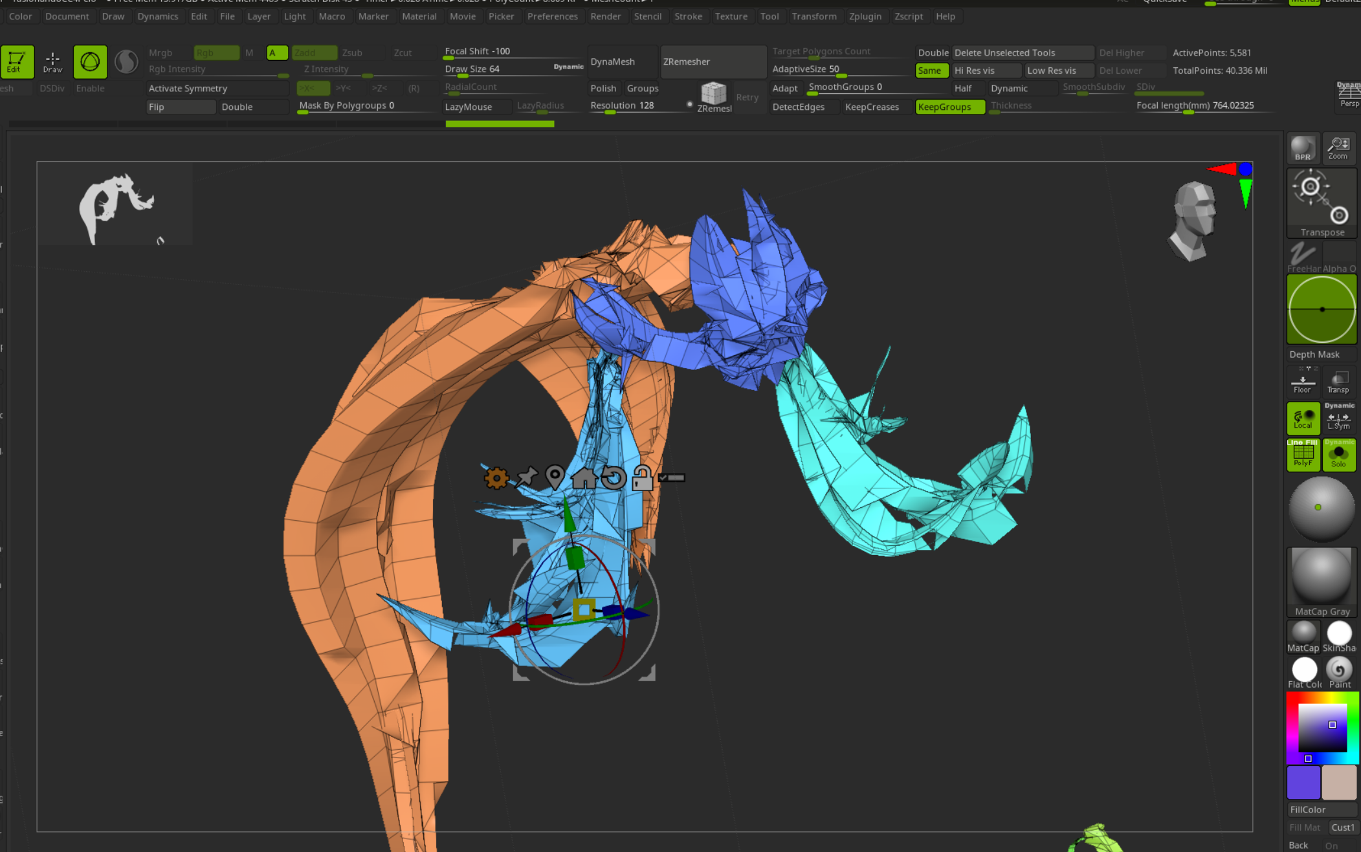The image size is (1361, 852).
Task: Disable the KeepGroups option
Action: (949, 107)
